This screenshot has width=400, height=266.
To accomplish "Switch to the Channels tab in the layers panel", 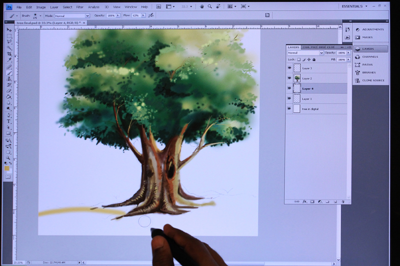I will (x=306, y=47).
